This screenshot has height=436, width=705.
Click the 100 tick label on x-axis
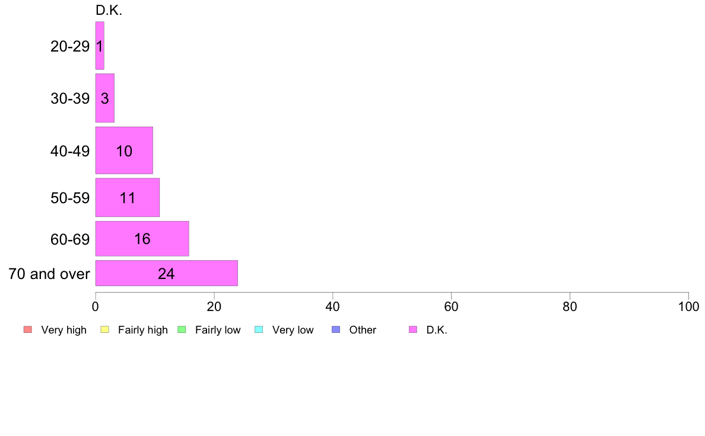(x=688, y=307)
